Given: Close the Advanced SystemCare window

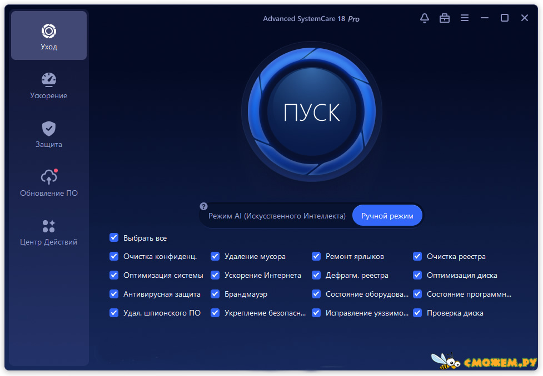Looking at the screenshot, I should [525, 18].
